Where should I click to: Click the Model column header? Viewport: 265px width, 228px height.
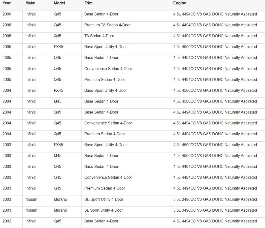(59, 3)
